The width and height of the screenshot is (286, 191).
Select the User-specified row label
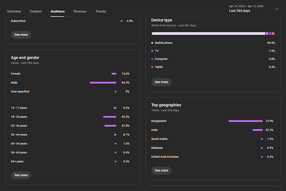pyautogui.click(x=20, y=92)
